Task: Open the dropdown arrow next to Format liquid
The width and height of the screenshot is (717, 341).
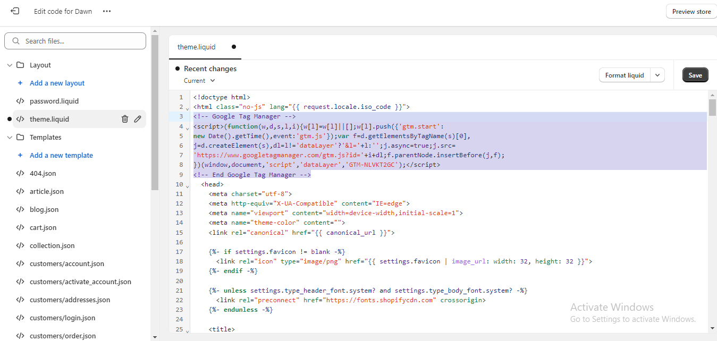Action: coord(658,75)
